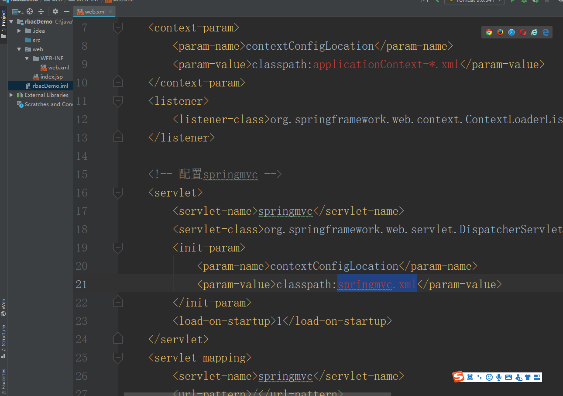The height and width of the screenshot is (396, 563).
Task: Activate Sogou voice input microphone
Action: click(499, 377)
